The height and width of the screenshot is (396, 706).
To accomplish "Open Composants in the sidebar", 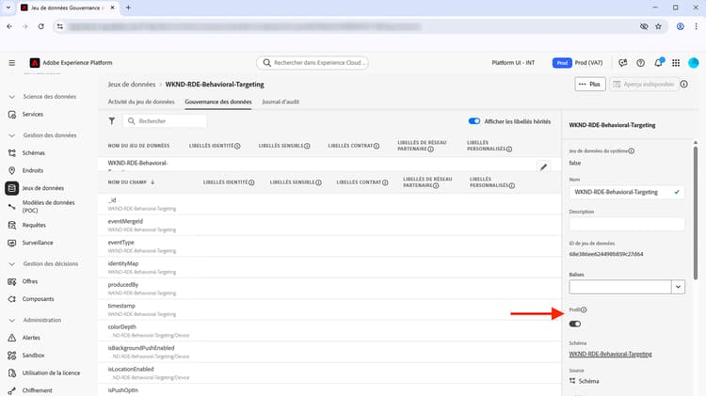I will [38, 299].
